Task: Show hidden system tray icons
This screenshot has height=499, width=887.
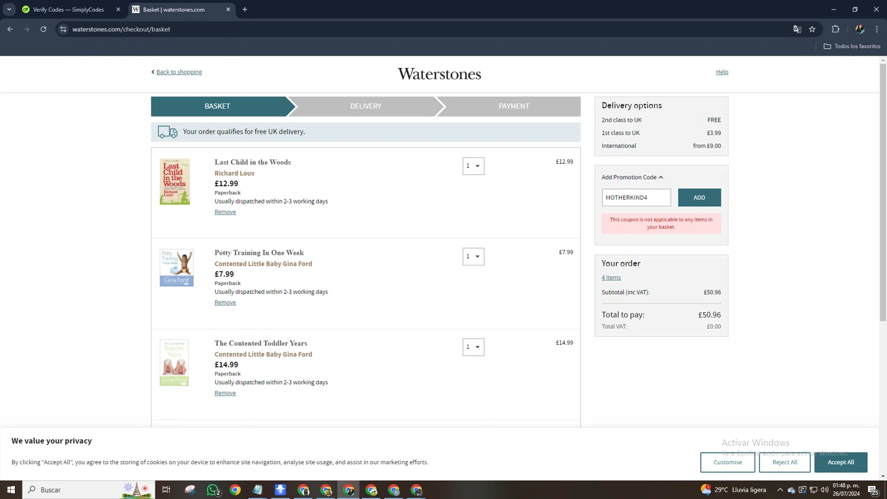Action: click(780, 490)
